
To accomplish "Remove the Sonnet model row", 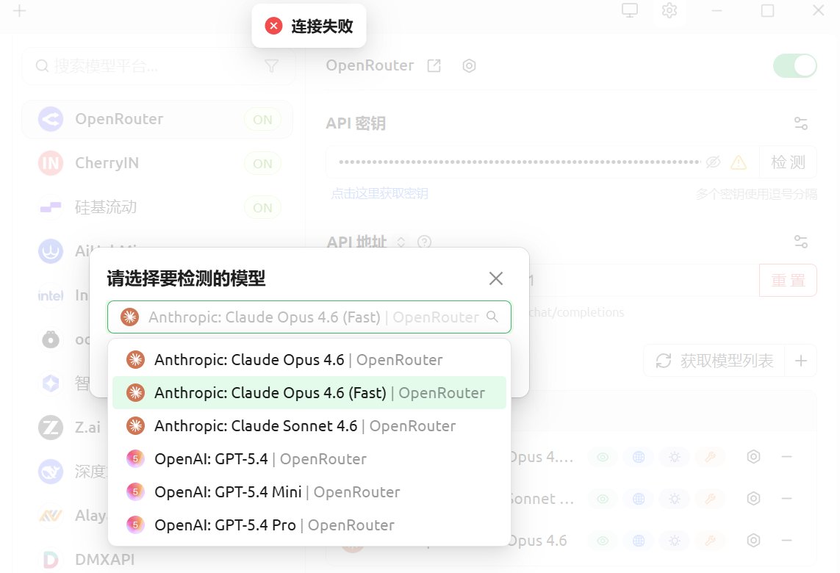I will pyautogui.click(x=786, y=499).
